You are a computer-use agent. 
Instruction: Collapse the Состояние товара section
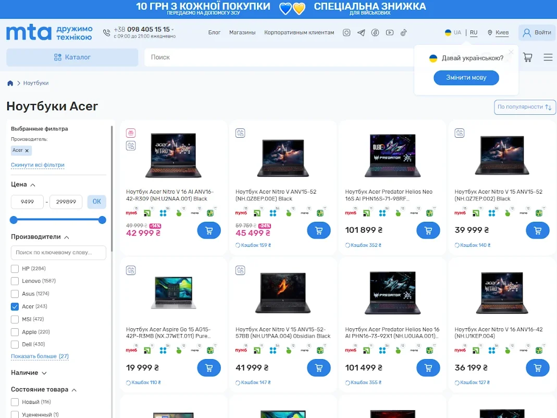pyautogui.click(x=74, y=390)
